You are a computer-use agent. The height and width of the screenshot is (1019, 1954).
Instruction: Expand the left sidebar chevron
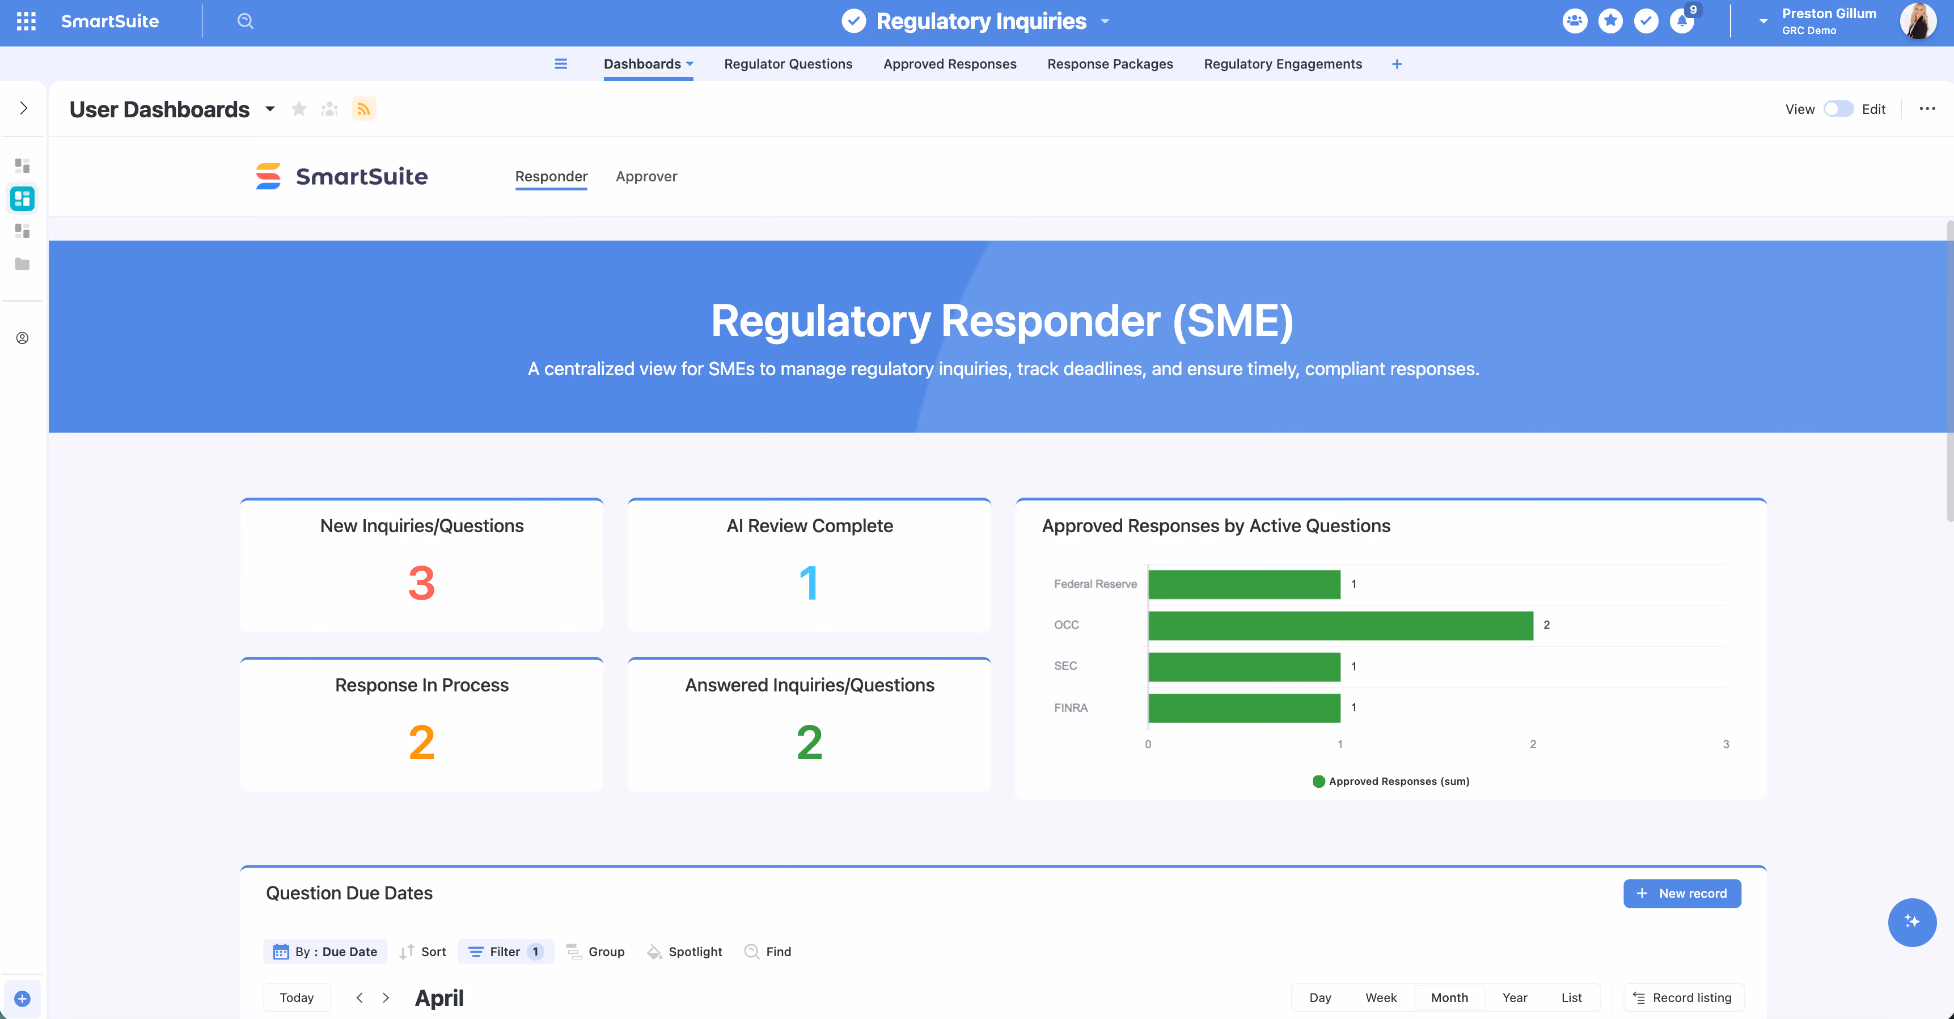[23, 108]
